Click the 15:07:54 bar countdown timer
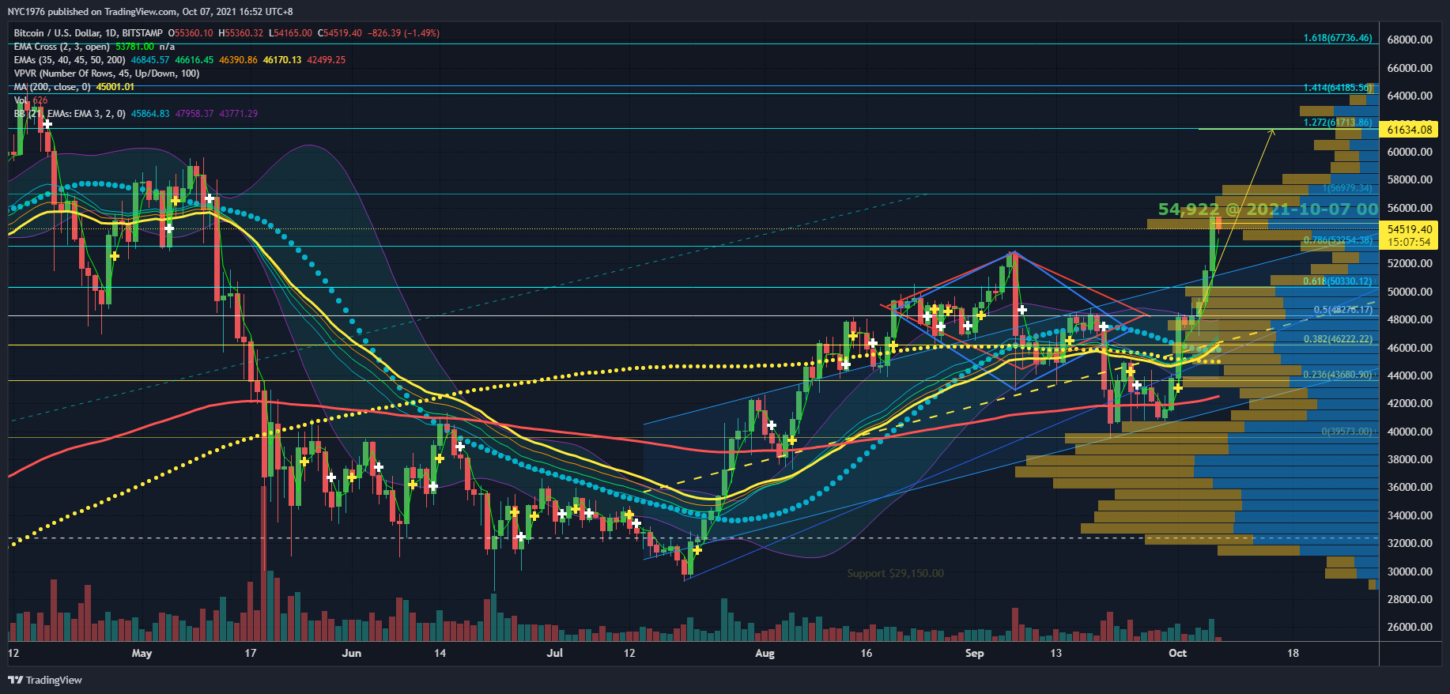1450x694 pixels. pyautogui.click(x=1410, y=243)
